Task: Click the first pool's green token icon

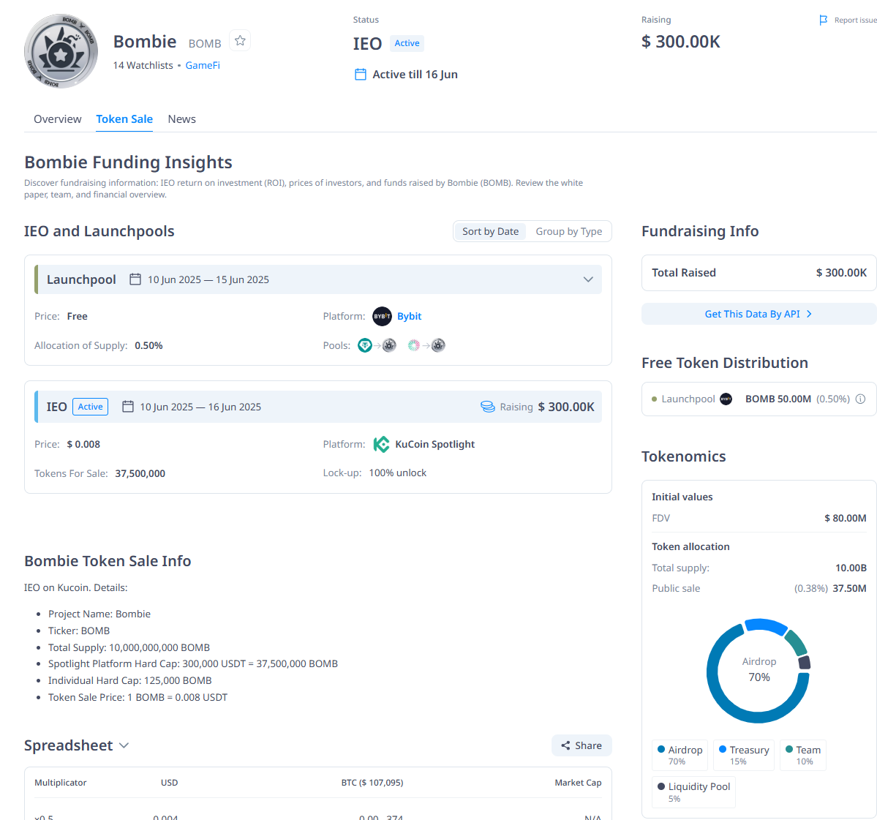Action: 365,346
